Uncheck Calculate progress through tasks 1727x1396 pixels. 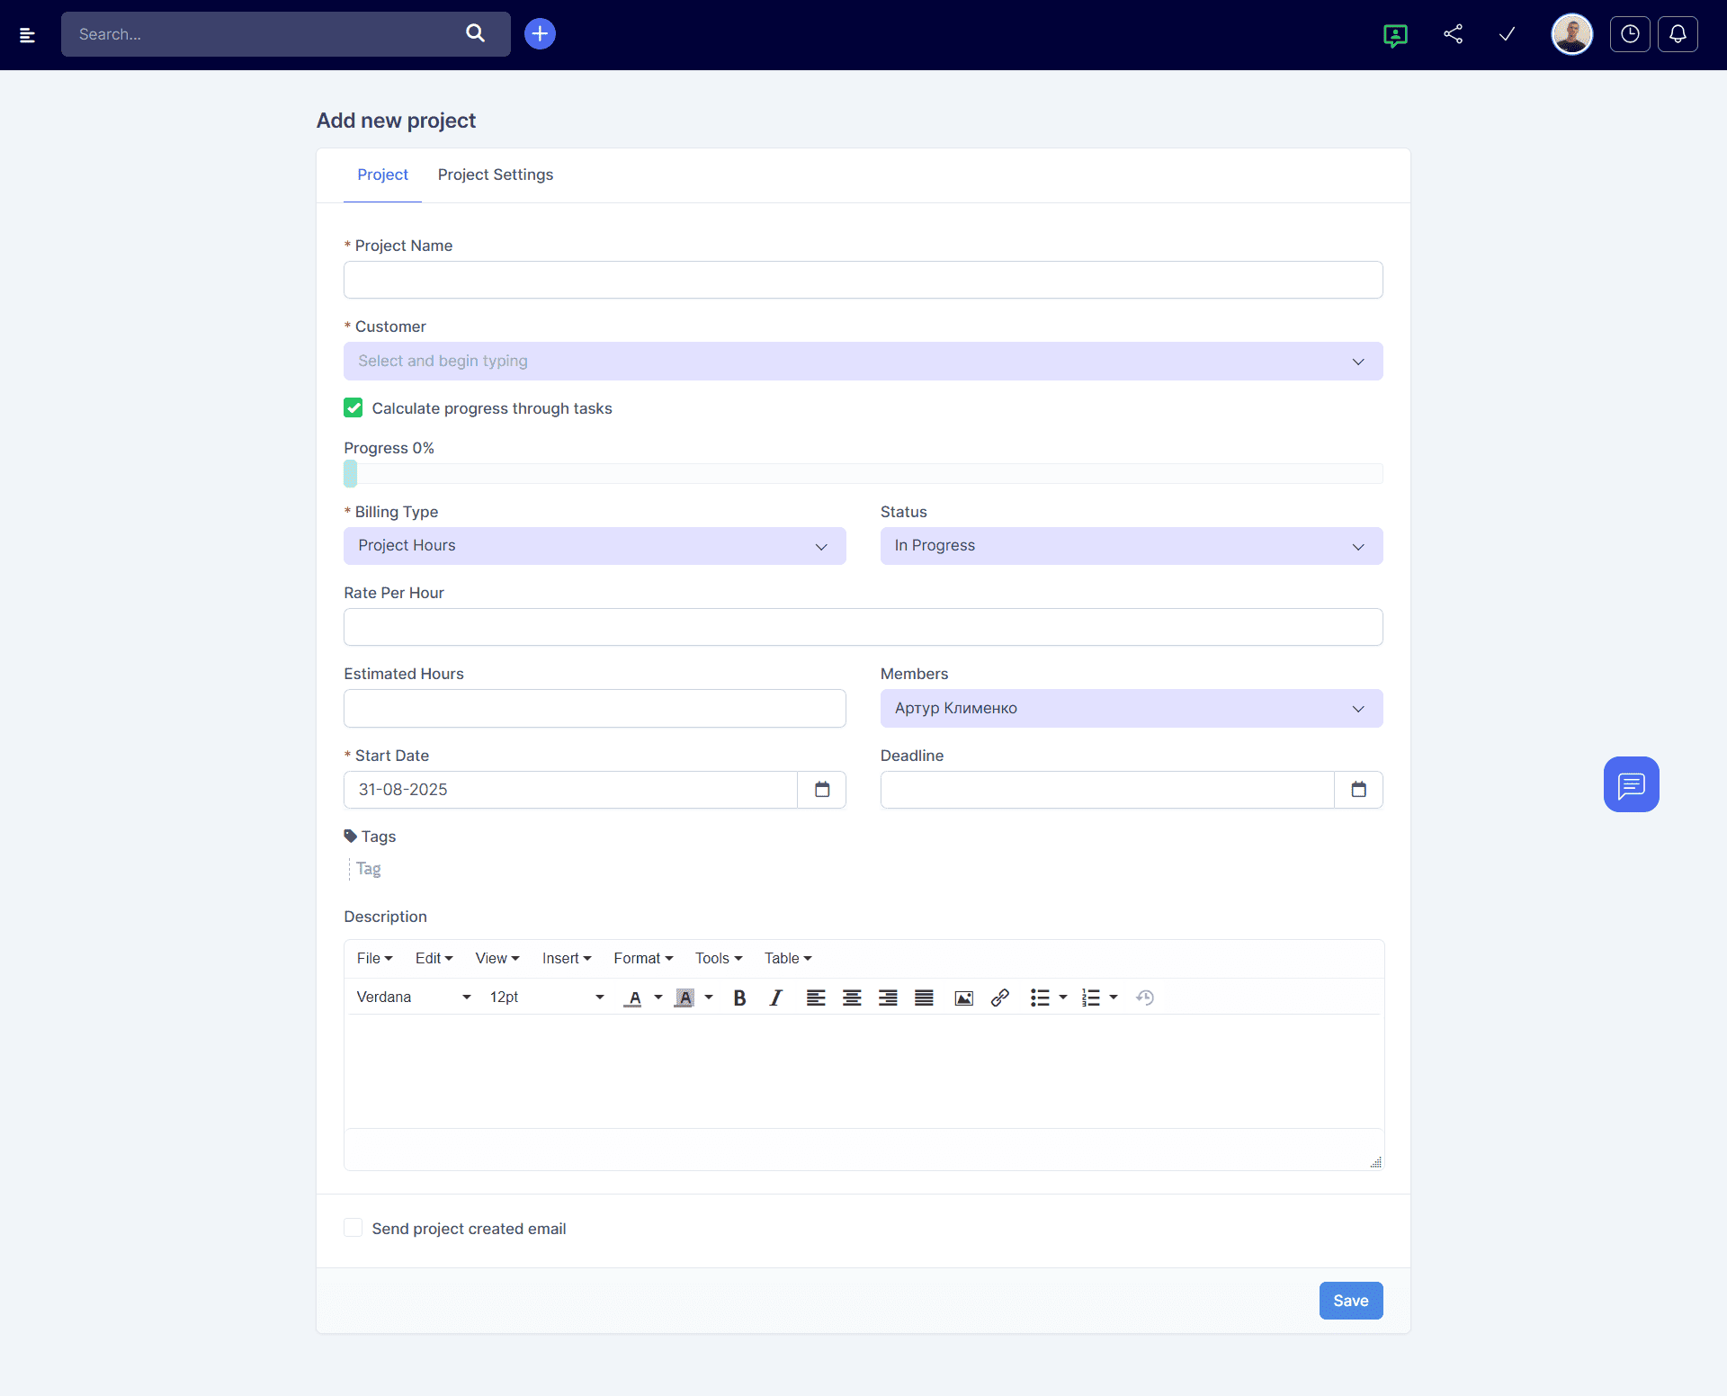(x=353, y=408)
